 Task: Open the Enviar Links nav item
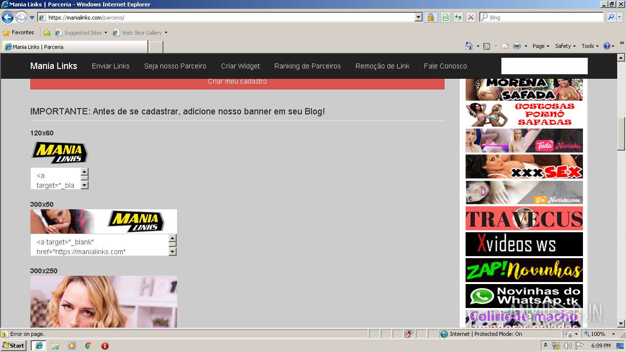pyautogui.click(x=111, y=66)
